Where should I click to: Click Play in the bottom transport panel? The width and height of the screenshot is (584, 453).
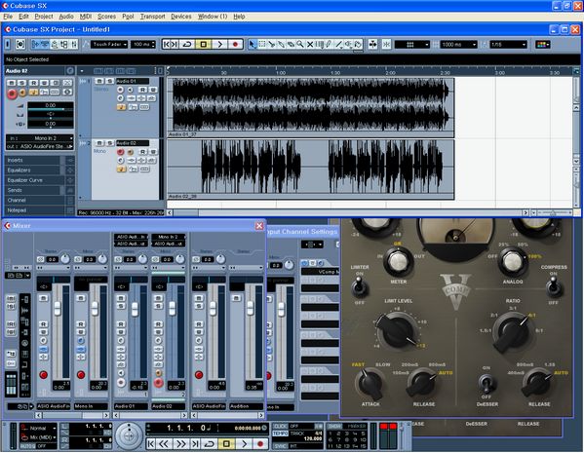coord(244,443)
